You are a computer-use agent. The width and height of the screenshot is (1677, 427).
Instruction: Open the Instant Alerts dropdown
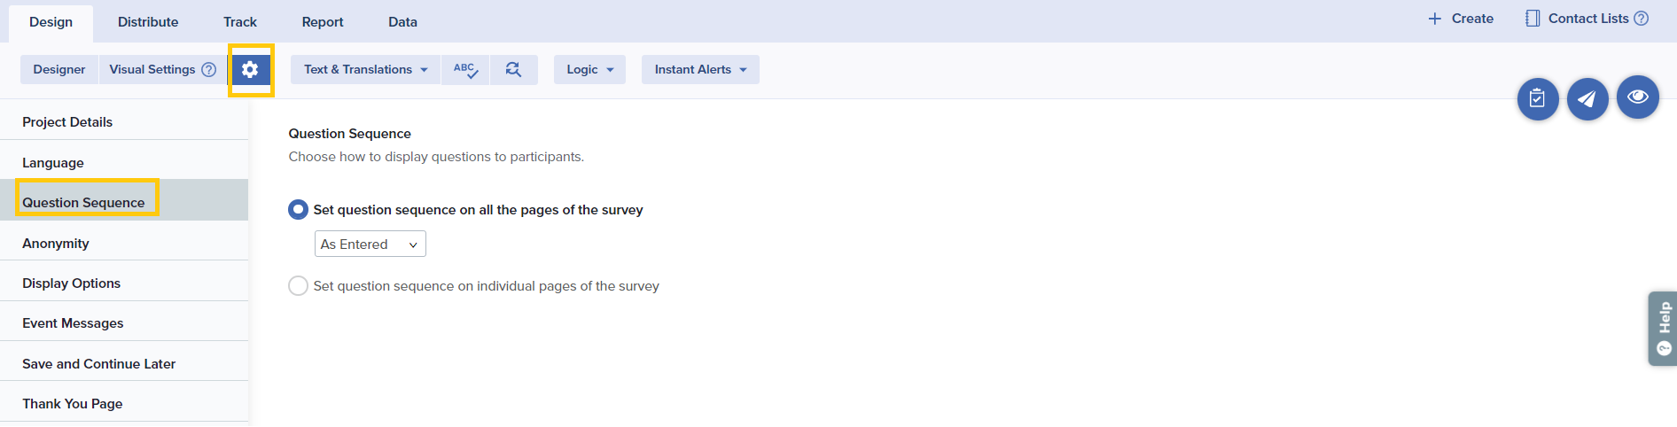[700, 69]
